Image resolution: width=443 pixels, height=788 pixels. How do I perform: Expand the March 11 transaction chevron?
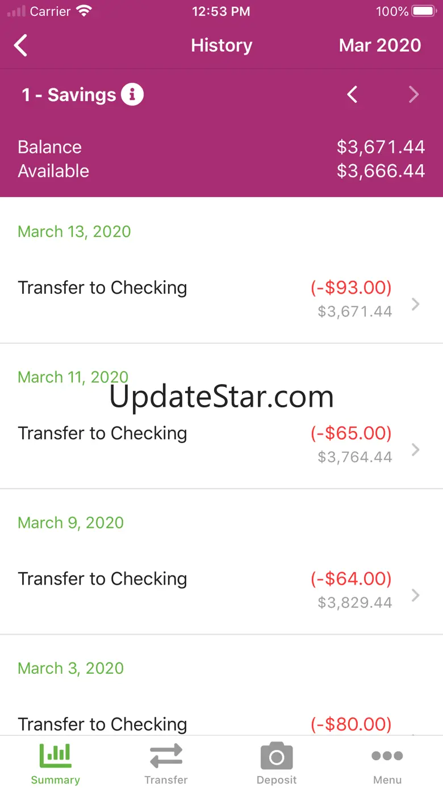(x=416, y=449)
